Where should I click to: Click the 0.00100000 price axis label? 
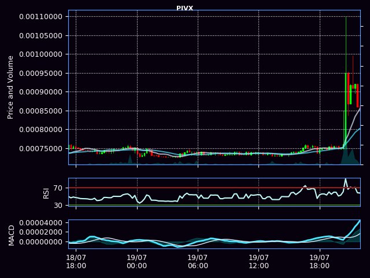click(x=41, y=54)
